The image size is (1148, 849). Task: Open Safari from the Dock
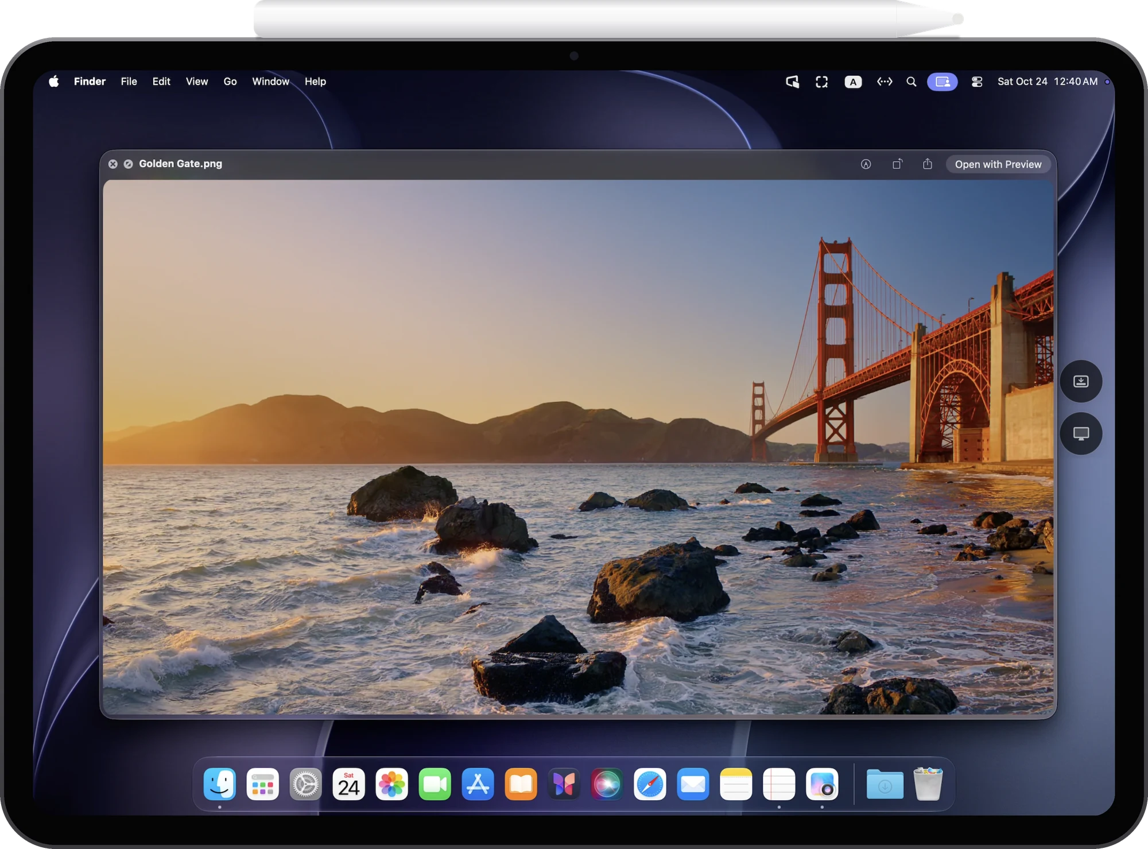point(650,784)
